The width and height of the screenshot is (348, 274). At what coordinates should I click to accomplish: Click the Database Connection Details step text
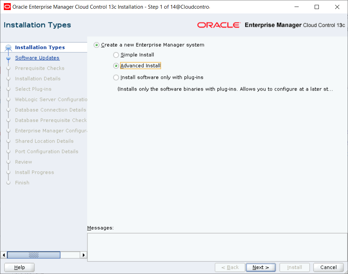[51, 110]
